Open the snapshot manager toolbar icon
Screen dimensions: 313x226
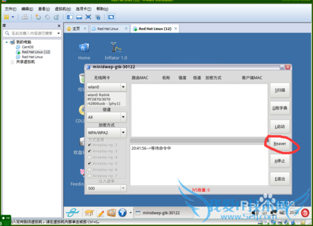[x=56, y=17]
